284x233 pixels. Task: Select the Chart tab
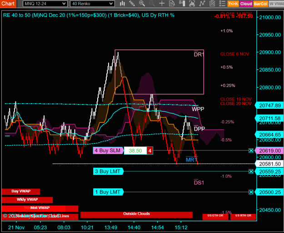point(8,4)
